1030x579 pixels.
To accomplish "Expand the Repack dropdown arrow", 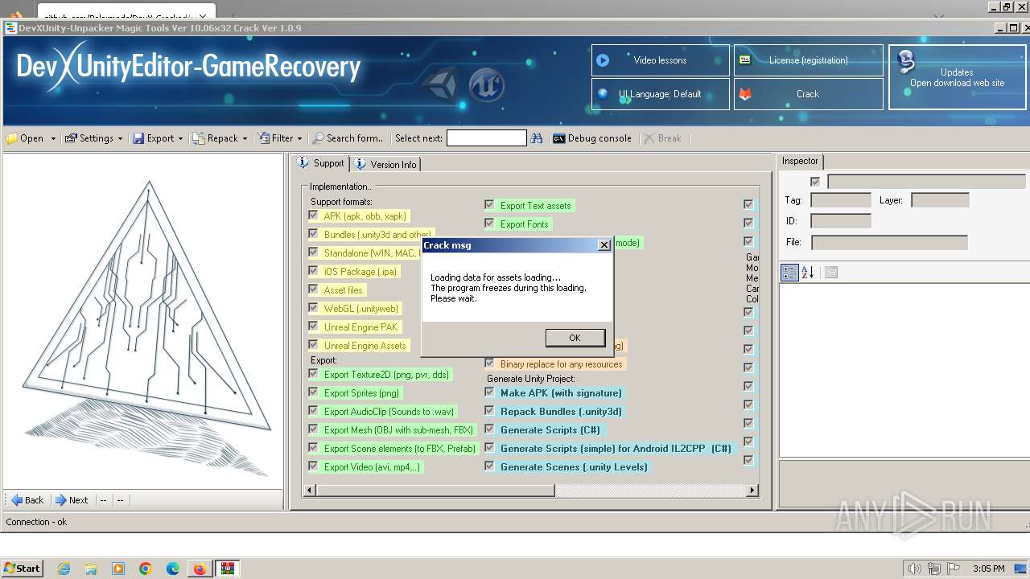I will click(245, 138).
